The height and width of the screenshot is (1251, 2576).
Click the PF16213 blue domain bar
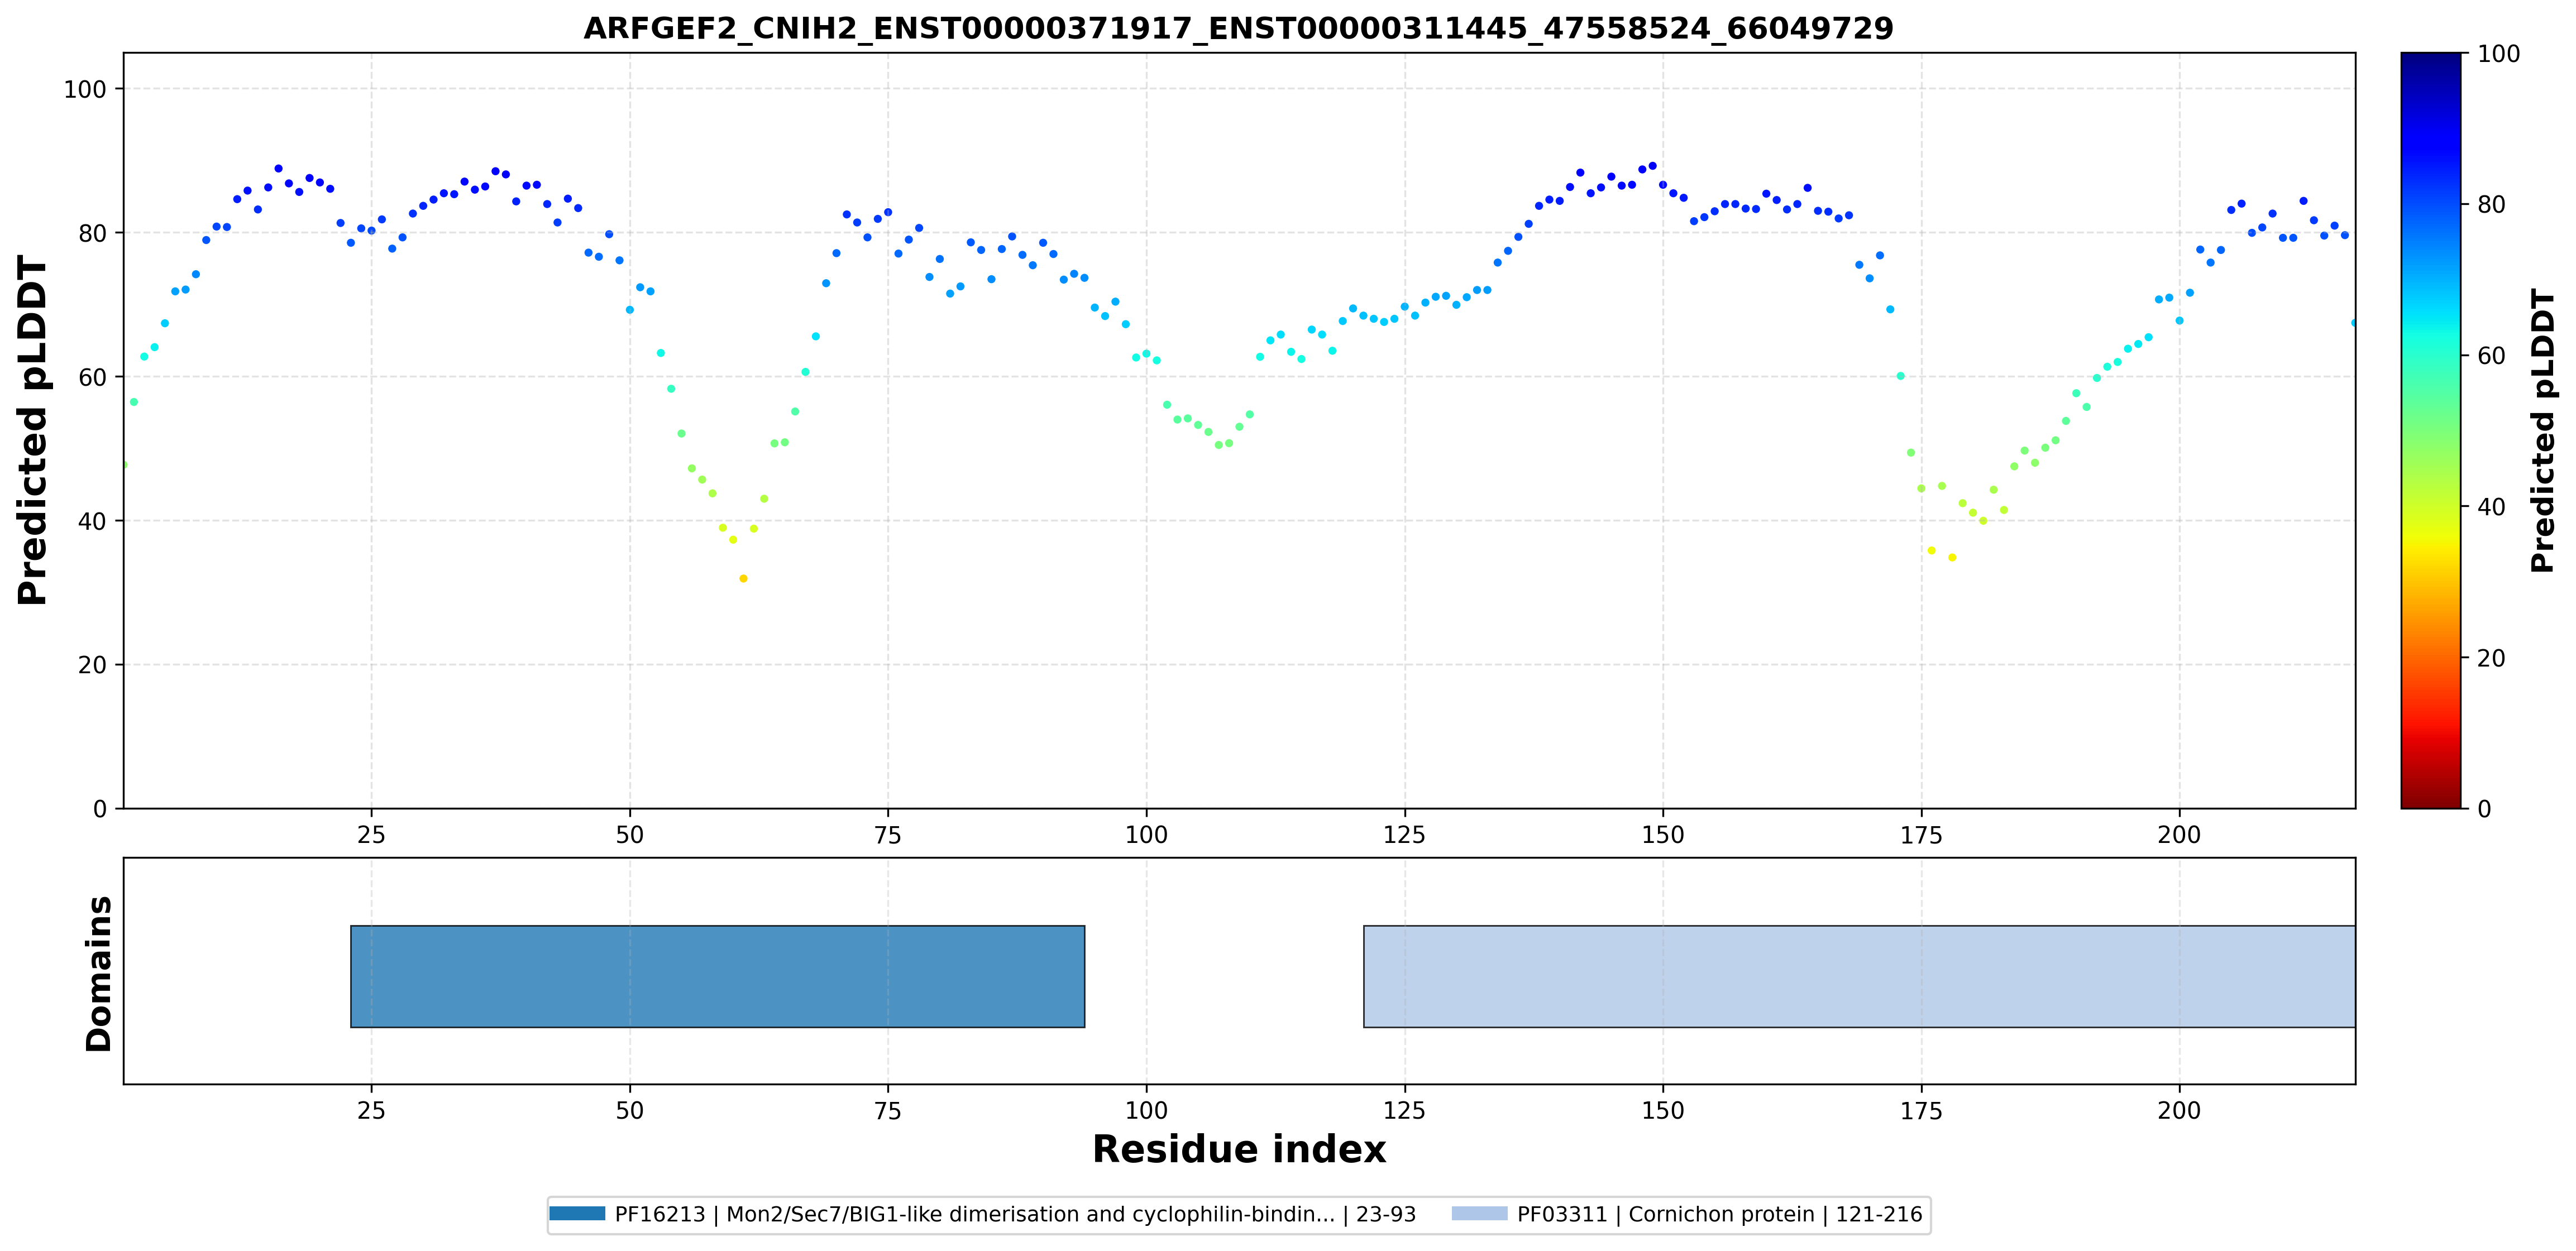717,976
